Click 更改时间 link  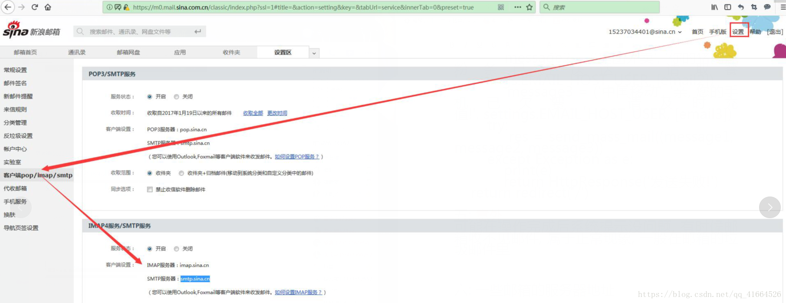[277, 113]
